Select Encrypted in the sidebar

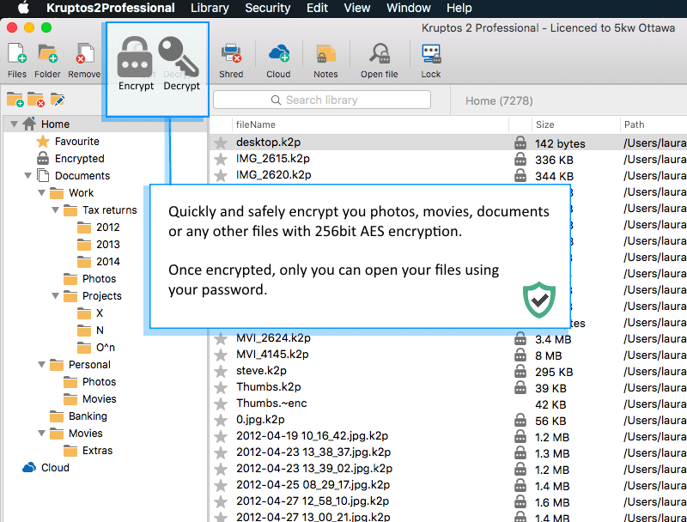click(79, 159)
